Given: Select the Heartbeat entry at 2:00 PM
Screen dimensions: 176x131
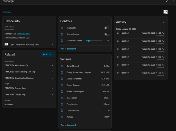Looking at the screenshot, I should click(x=141, y=66).
